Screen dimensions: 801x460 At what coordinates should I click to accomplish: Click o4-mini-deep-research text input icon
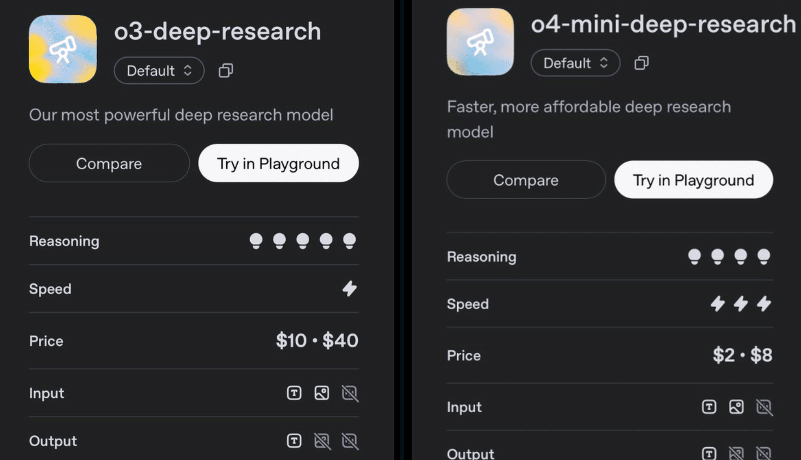point(709,407)
